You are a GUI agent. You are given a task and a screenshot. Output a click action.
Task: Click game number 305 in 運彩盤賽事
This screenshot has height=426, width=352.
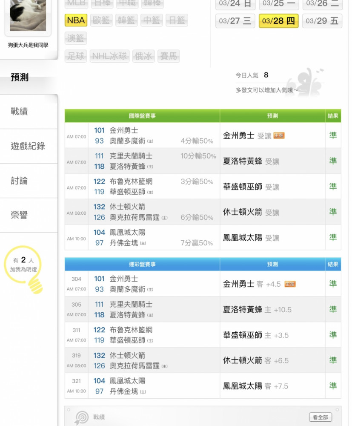[x=76, y=305]
